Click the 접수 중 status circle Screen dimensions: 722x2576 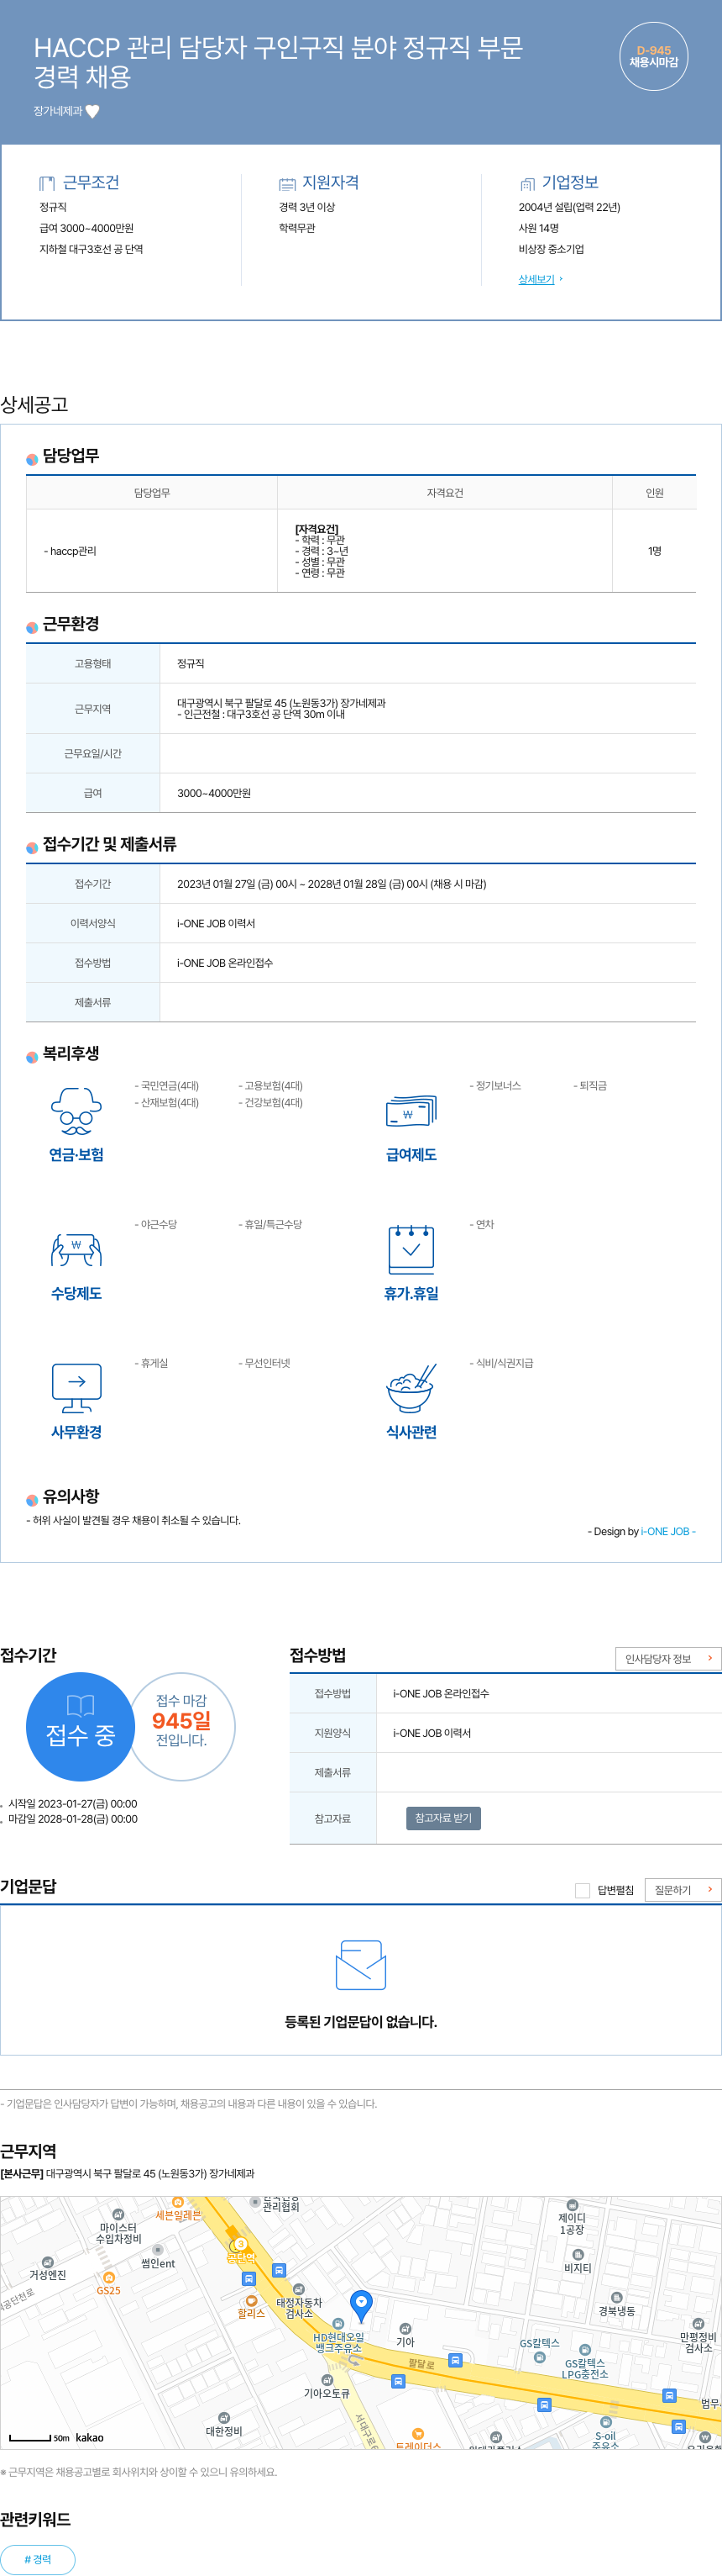click(x=80, y=1726)
